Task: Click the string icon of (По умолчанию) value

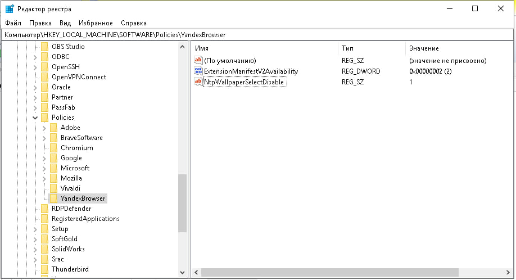Action: (x=198, y=61)
